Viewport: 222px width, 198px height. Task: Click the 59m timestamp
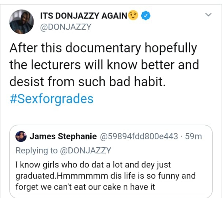click(x=193, y=137)
